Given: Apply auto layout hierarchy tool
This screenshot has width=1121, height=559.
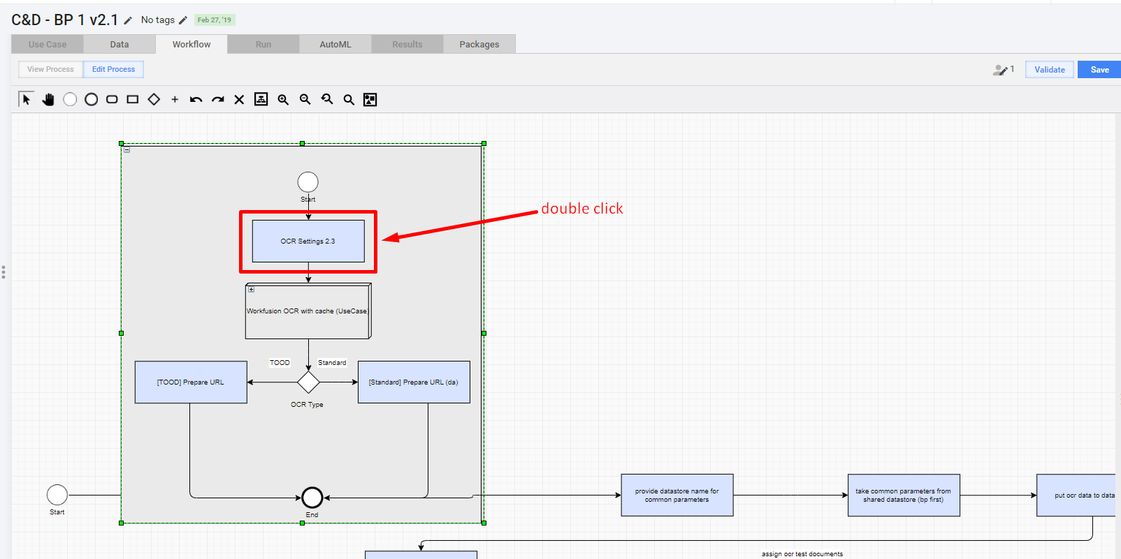Looking at the screenshot, I should point(261,99).
